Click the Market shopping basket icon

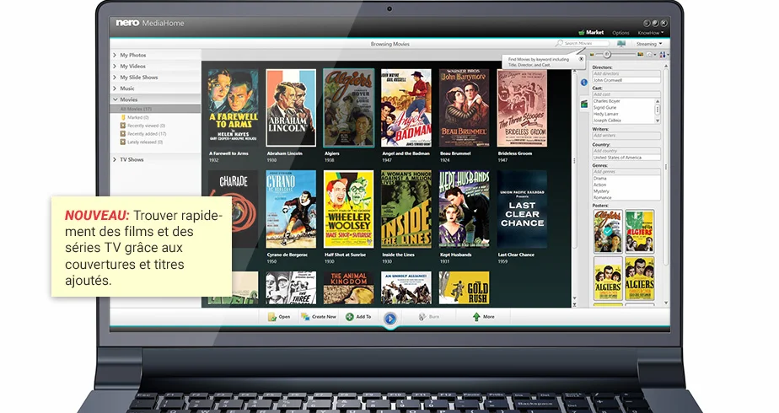(581, 32)
